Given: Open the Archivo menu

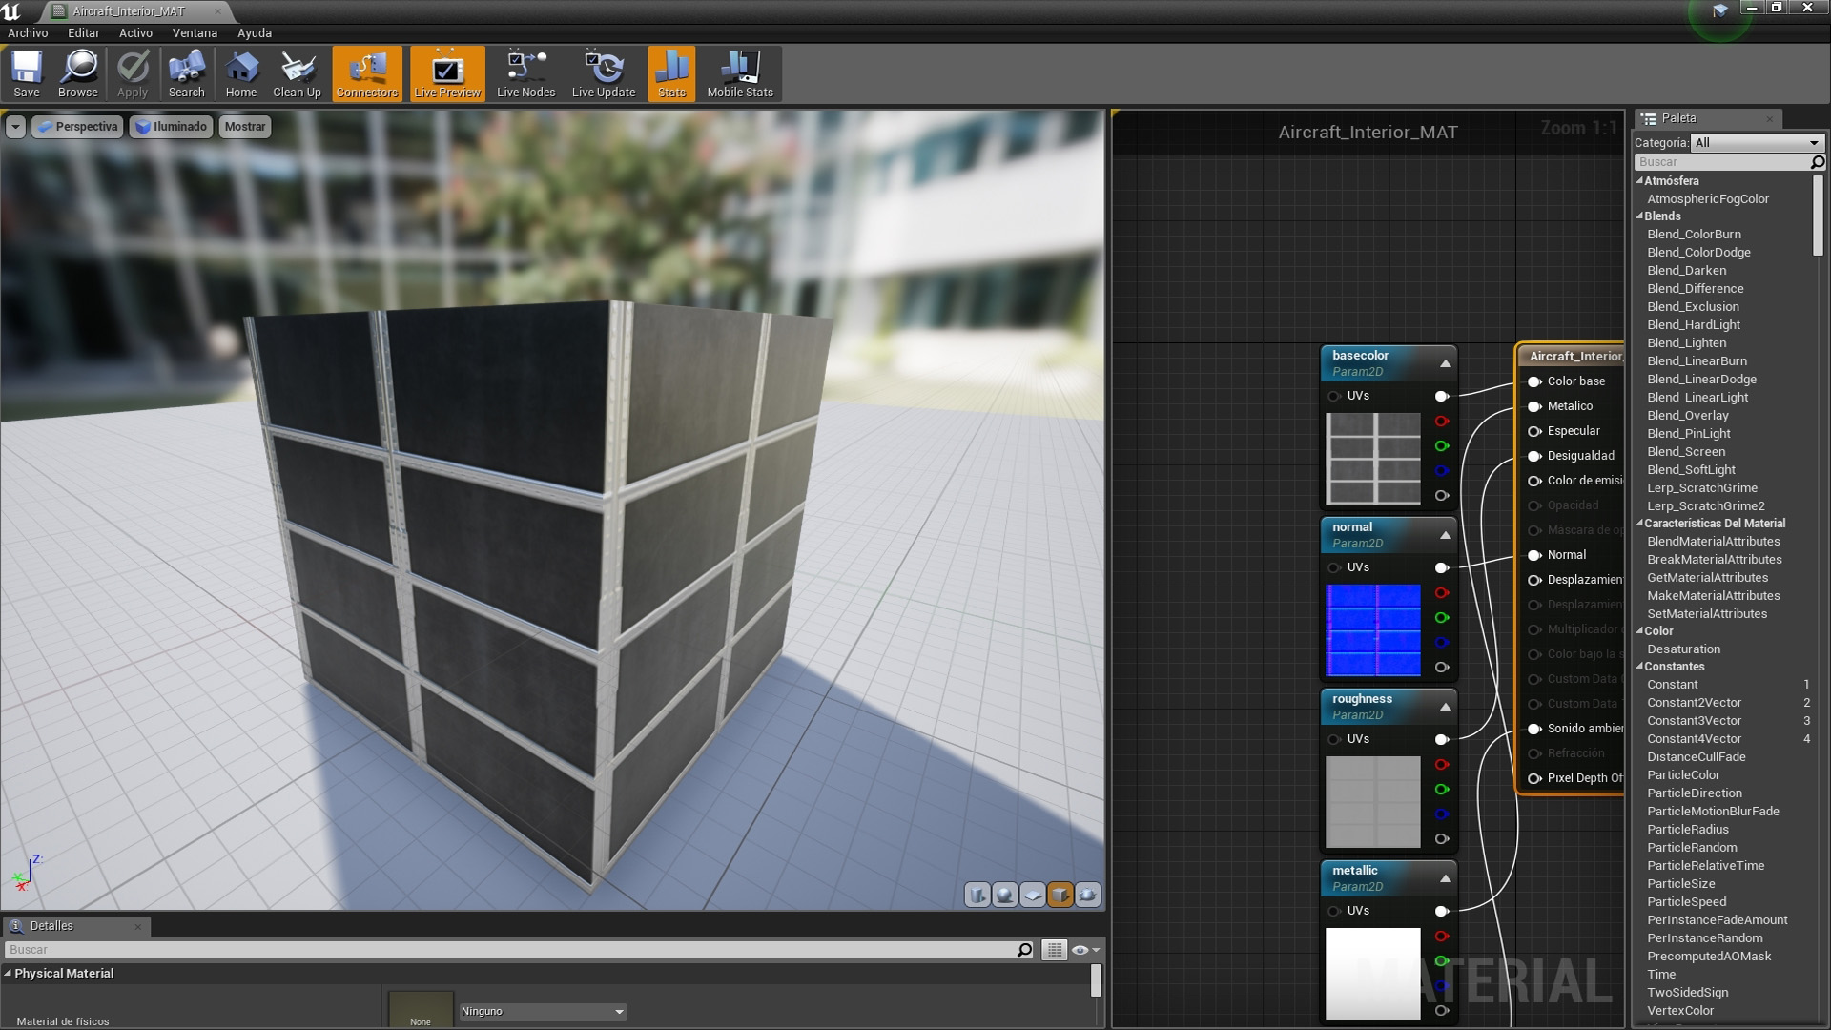Looking at the screenshot, I should tap(28, 32).
